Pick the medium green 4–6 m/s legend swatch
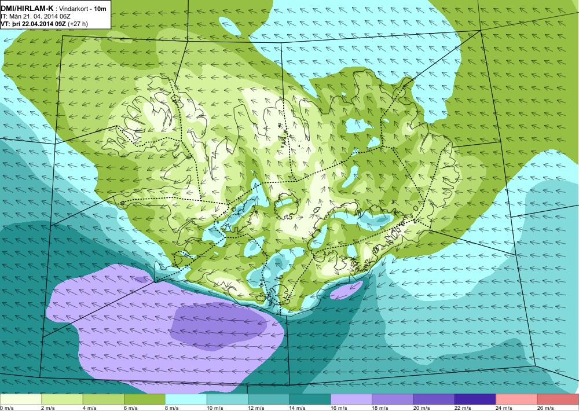 point(104,399)
